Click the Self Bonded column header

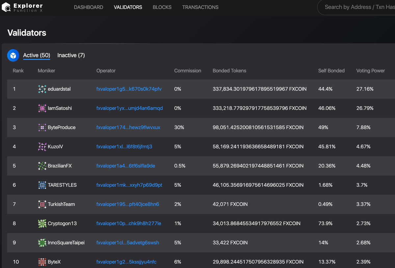tap(331, 71)
